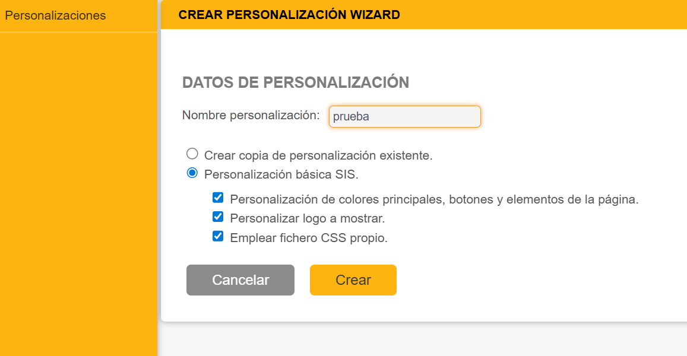Click the 'colores principales, botones y elementos' label text
The width and height of the screenshot is (687, 356).
coord(433,200)
